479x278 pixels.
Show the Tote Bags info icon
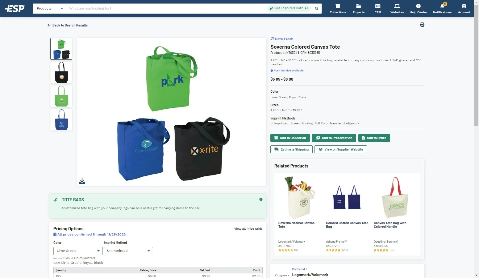click(261, 199)
